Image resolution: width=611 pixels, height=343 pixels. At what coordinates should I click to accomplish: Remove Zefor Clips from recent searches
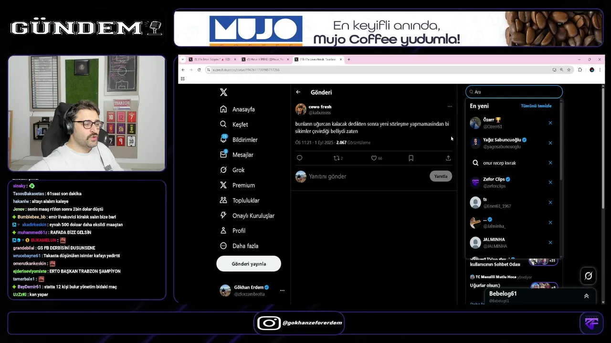point(550,182)
